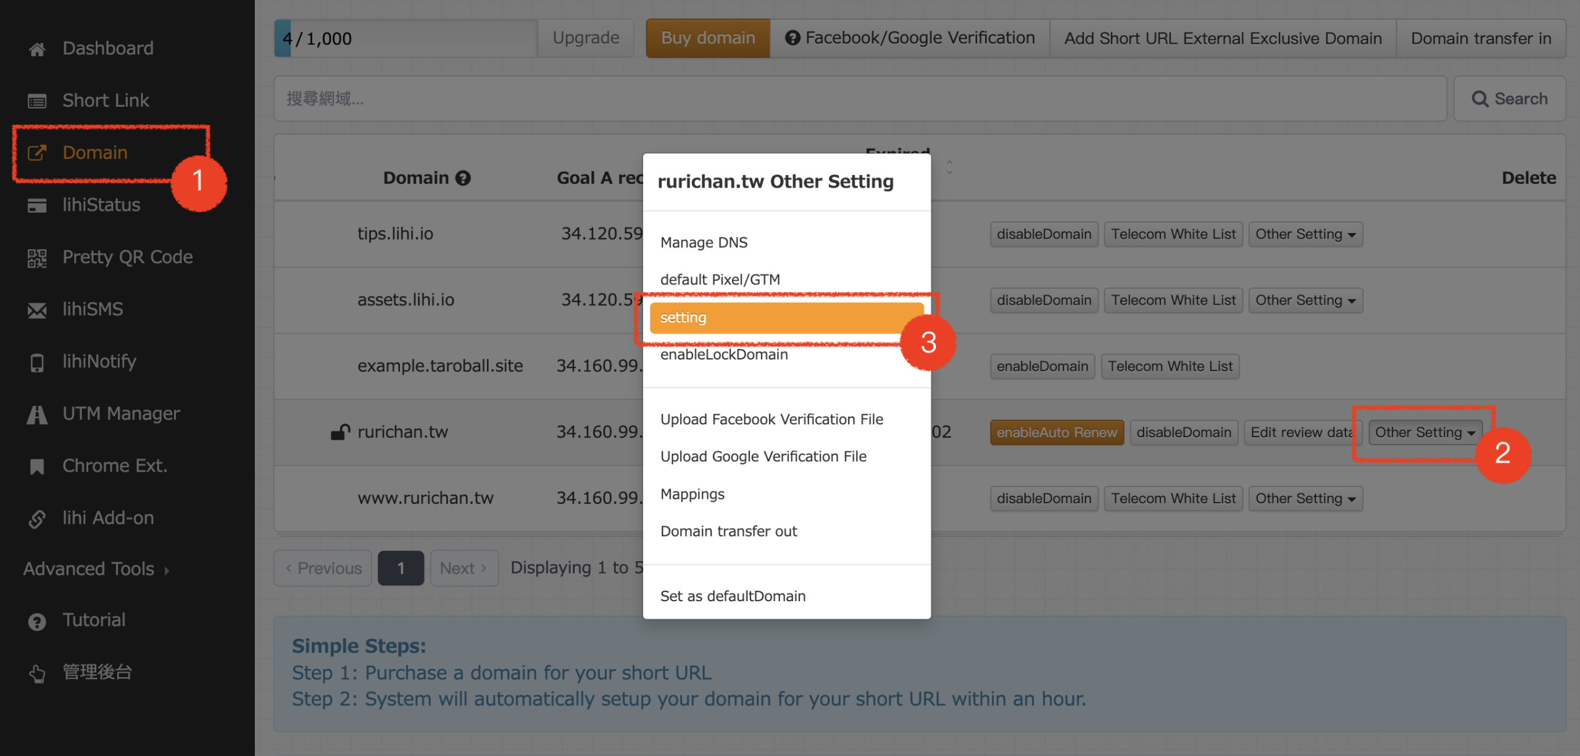Image resolution: width=1580 pixels, height=756 pixels.
Task: Toggle enableDomain for example.taroball.site
Action: (x=1042, y=366)
